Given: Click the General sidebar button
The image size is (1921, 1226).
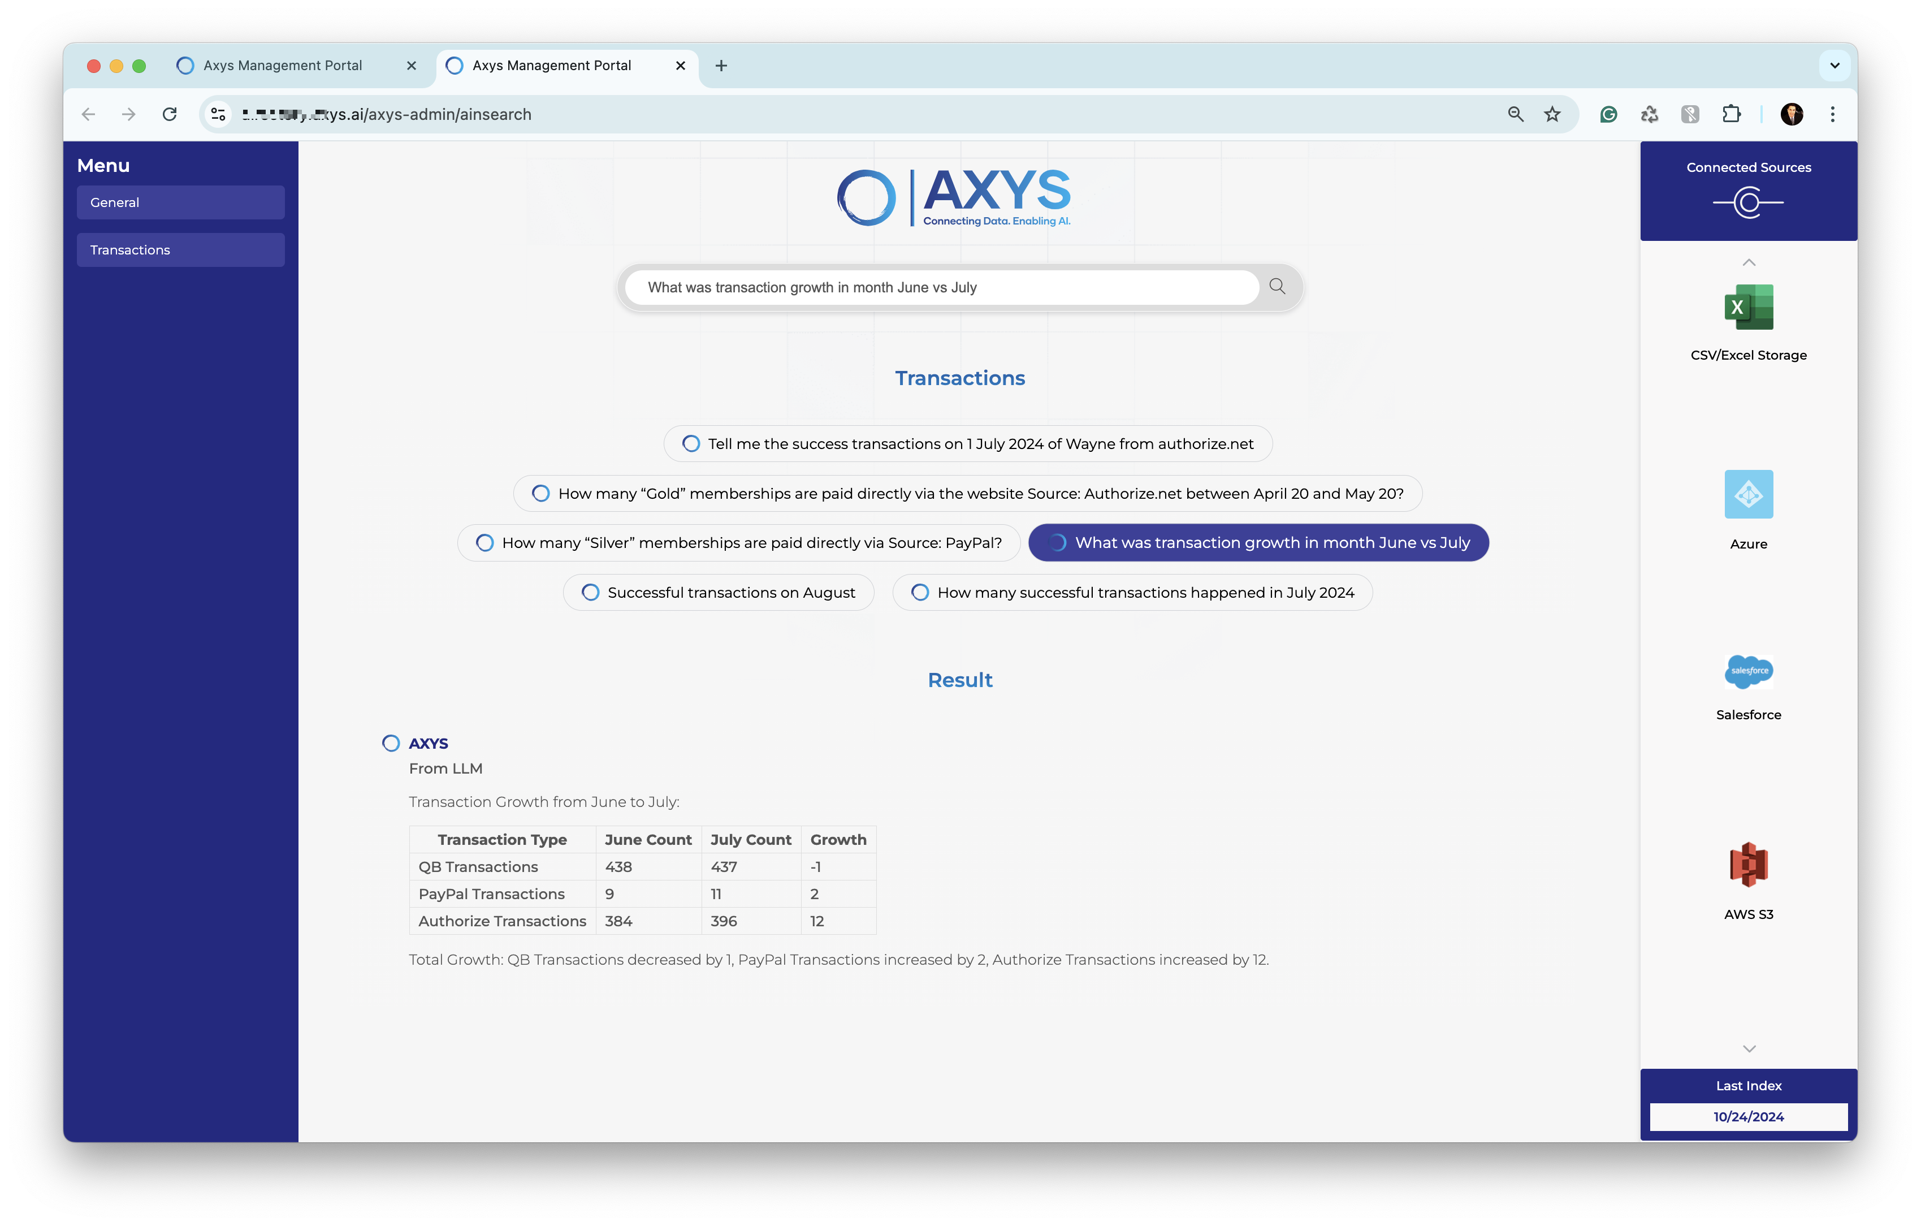Looking at the screenshot, I should [180, 202].
